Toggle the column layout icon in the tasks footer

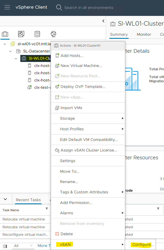coord(5,246)
